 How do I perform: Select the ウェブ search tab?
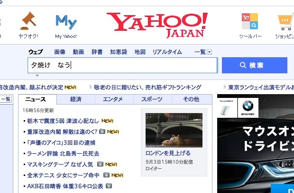[x=36, y=52]
